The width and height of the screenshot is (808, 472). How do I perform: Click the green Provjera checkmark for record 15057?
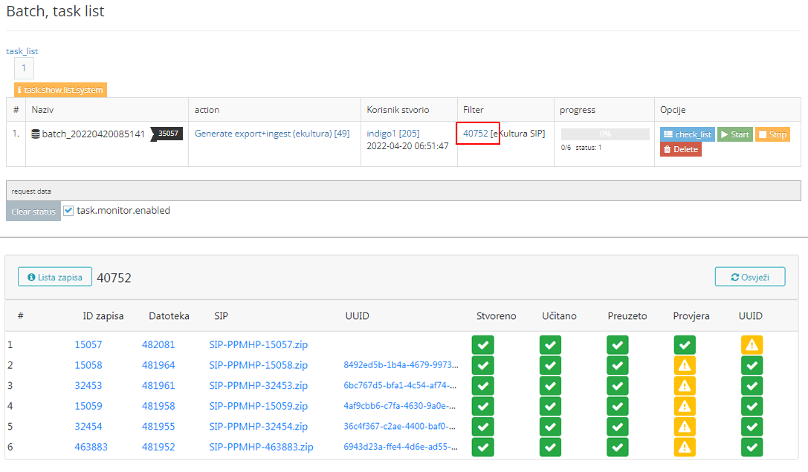coord(685,345)
